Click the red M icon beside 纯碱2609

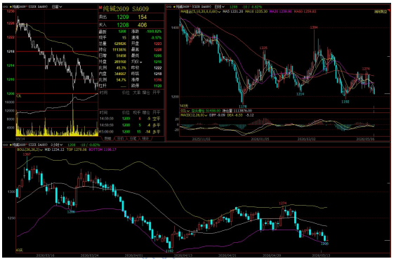click(x=100, y=8)
